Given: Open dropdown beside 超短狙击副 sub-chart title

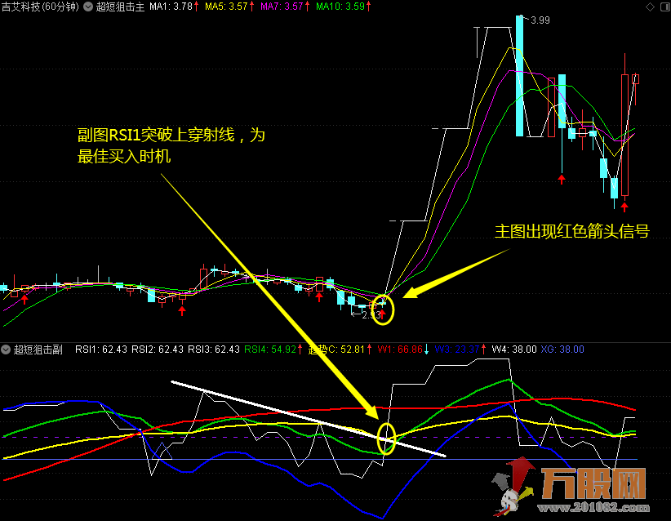Looking at the screenshot, I should (x=6, y=350).
